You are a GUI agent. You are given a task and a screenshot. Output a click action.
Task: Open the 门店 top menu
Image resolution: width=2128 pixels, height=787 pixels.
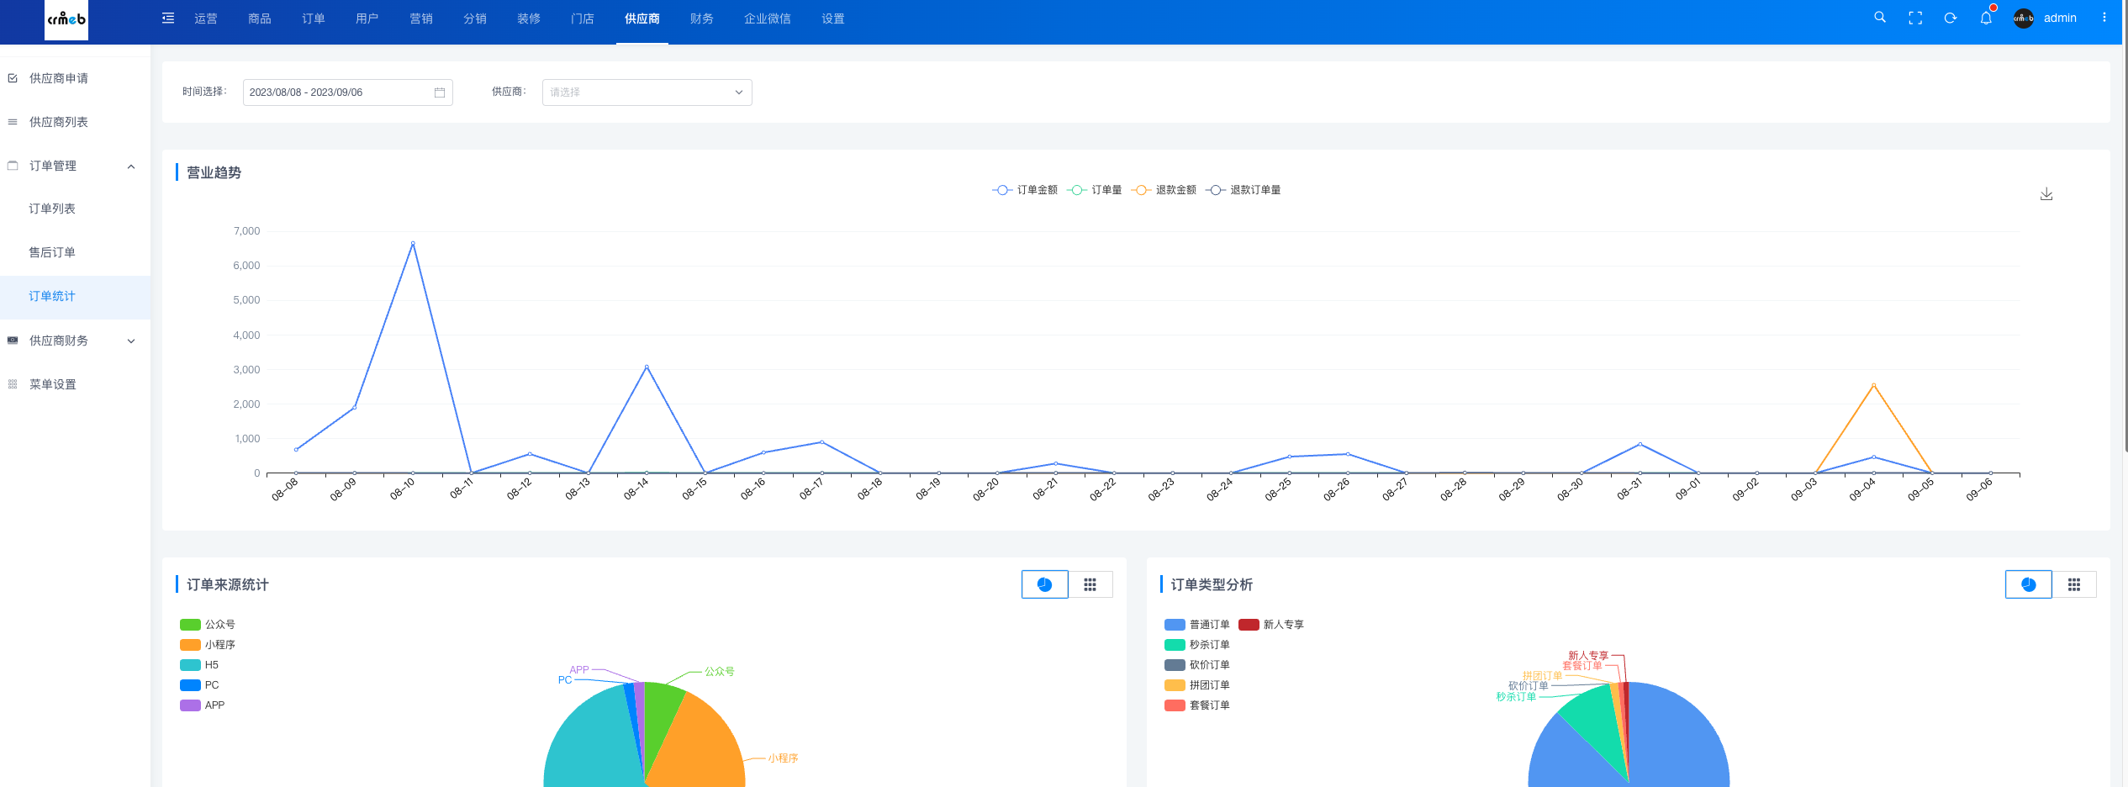tap(583, 18)
